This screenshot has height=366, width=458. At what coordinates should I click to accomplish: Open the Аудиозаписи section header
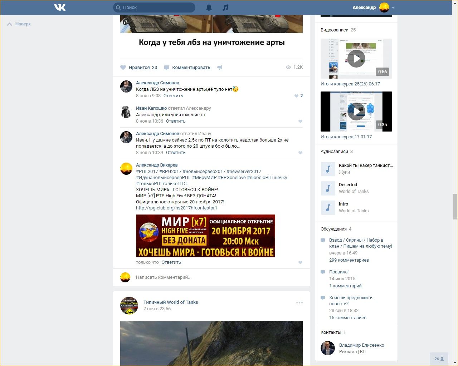pos(337,152)
